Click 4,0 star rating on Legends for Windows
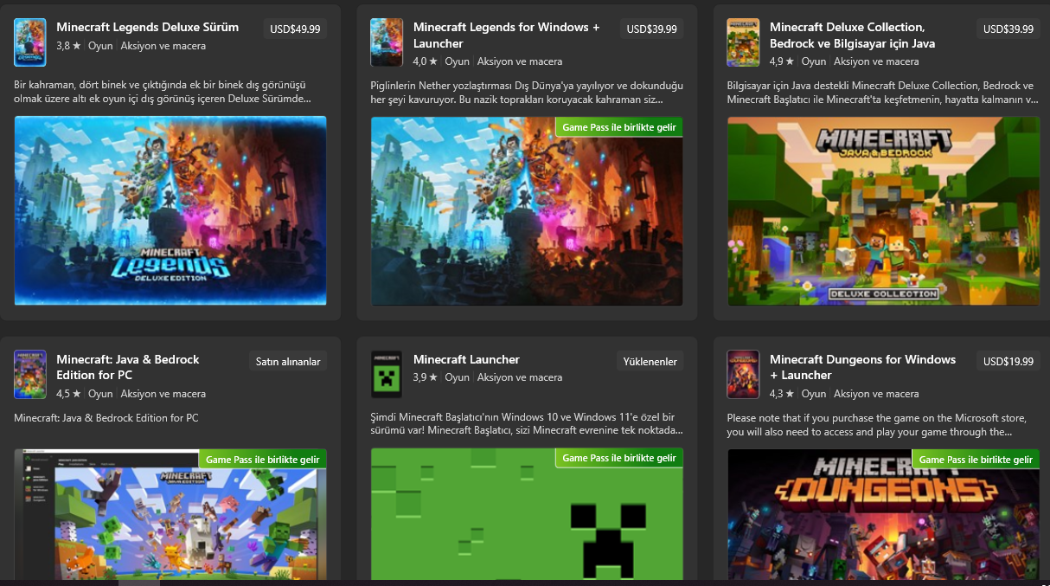The height and width of the screenshot is (586, 1050). click(426, 61)
